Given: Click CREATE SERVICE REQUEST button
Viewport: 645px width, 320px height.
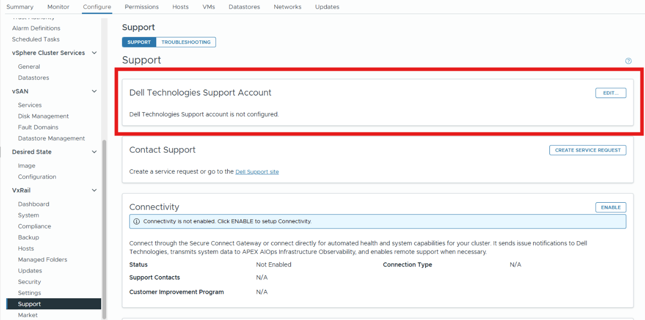Looking at the screenshot, I should coord(588,150).
